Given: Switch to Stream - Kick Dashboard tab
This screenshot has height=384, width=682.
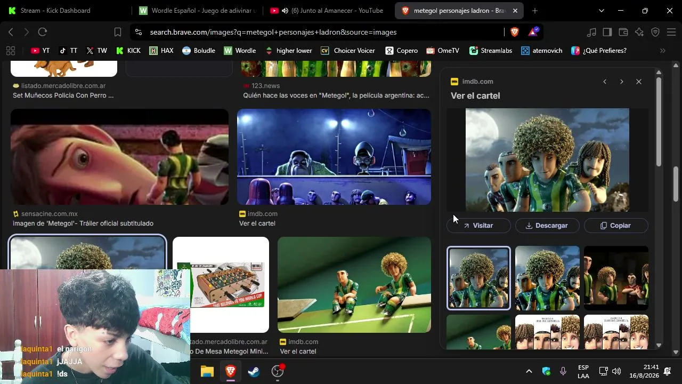Looking at the screenshot, I should click(65, 11).
